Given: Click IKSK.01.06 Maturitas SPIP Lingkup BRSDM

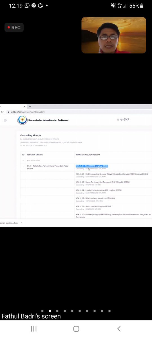Looking at the screenshot, I should [93, 206].
